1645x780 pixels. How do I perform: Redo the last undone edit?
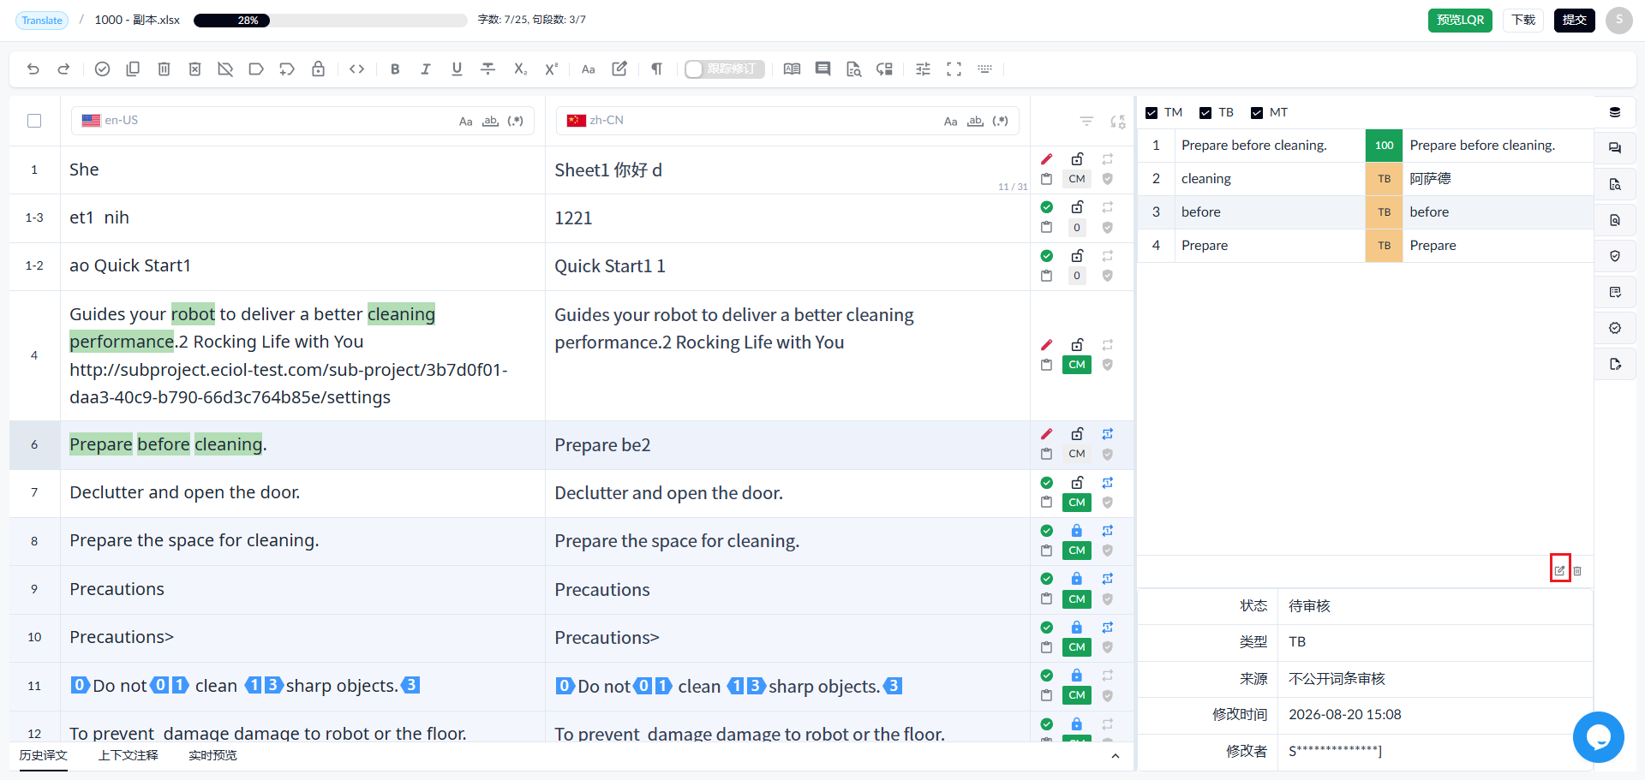(63, 69)
